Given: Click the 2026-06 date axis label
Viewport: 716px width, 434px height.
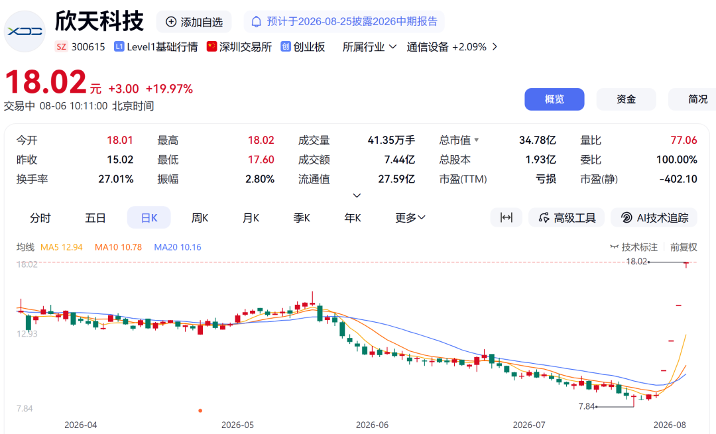Looking at the screenshot, I should coord(372,425).
